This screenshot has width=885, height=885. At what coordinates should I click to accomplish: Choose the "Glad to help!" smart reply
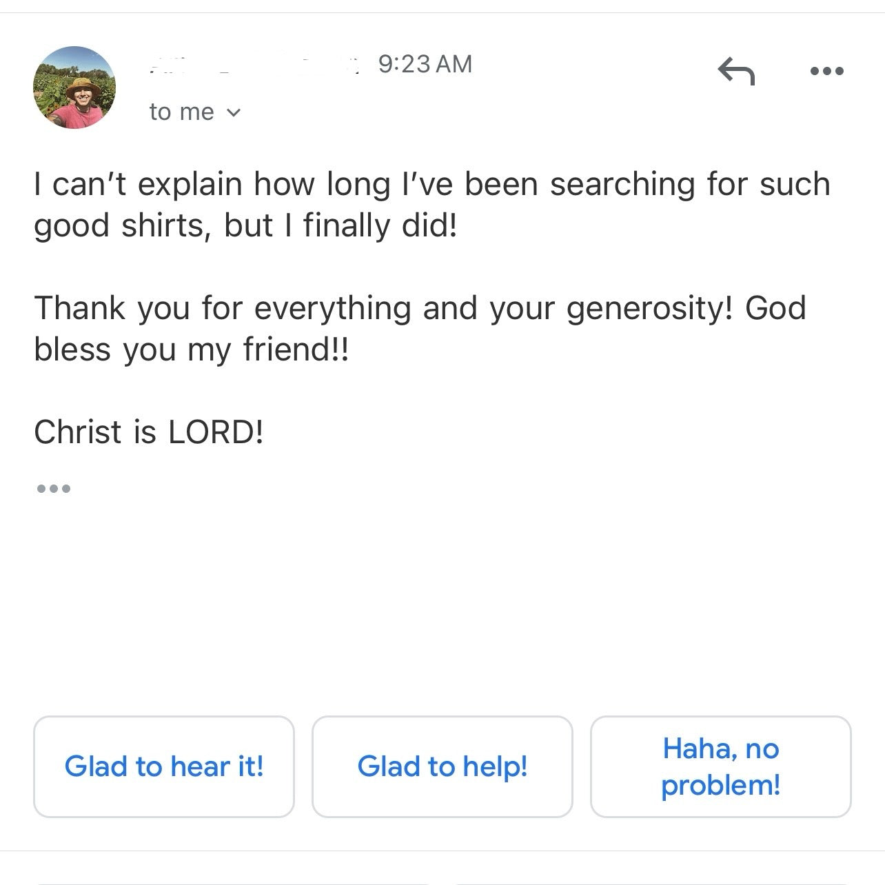[x=443, y=766]
